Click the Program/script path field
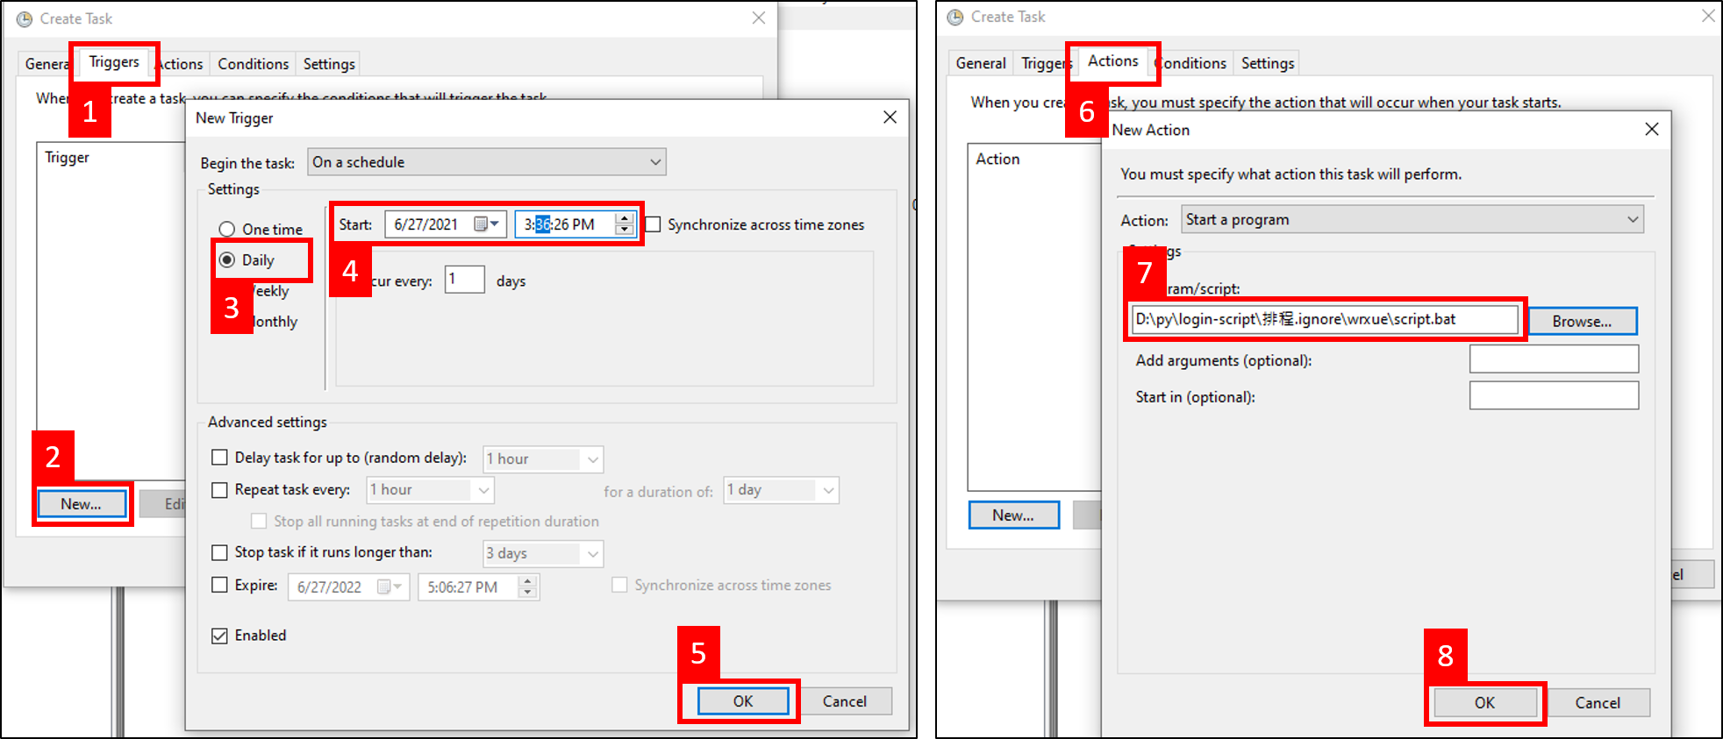The image size is (1723, 739). point(1325,319)
